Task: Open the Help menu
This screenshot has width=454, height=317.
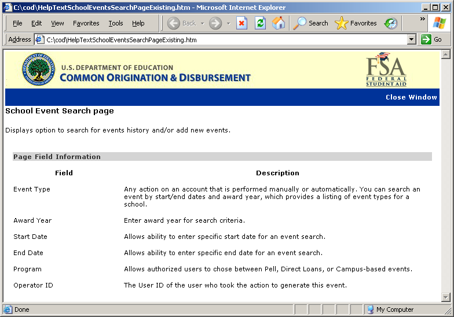Action: click(x=138, y=23)
